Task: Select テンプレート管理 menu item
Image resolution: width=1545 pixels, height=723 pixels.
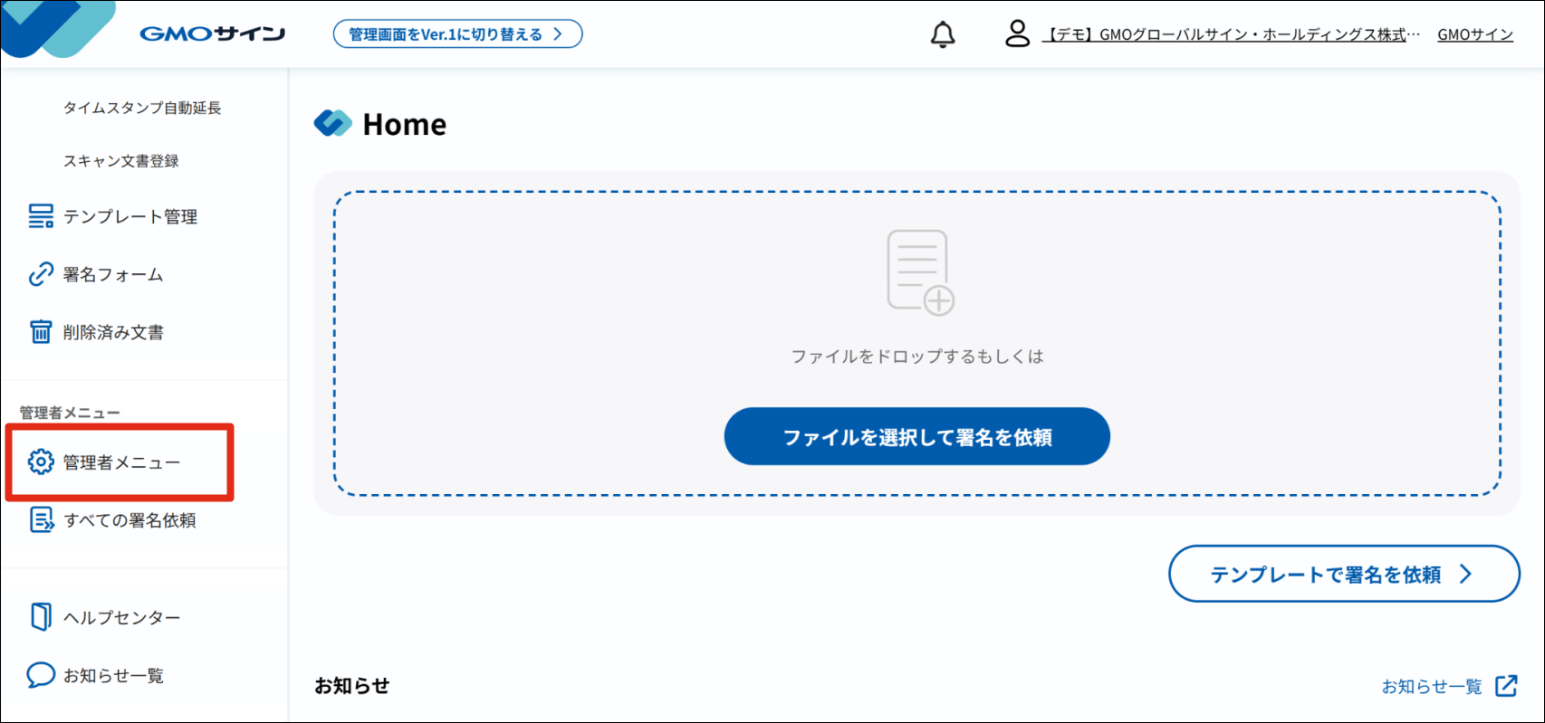Action: 130,216
